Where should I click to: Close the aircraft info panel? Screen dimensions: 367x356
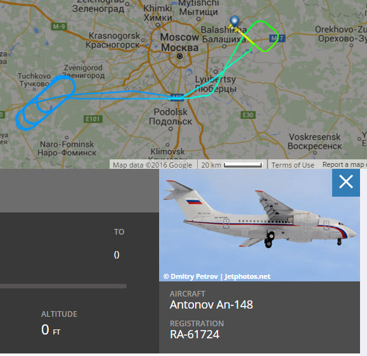pos(345,182)
